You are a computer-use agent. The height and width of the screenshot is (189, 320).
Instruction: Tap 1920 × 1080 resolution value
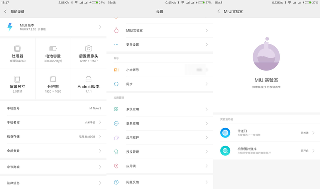click(x=53, y=92)
